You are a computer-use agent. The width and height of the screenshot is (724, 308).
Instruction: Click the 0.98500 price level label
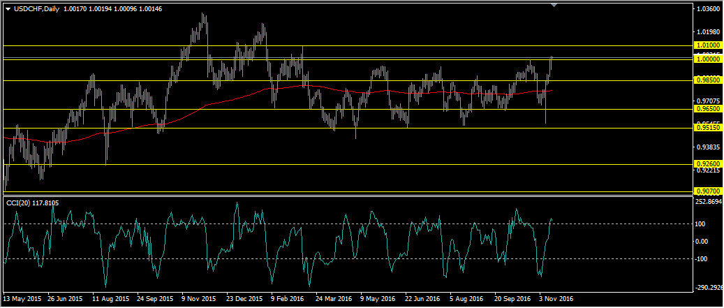tap(707, 80)
